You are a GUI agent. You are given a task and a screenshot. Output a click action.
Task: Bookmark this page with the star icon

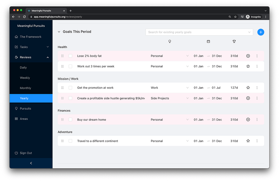235,17
